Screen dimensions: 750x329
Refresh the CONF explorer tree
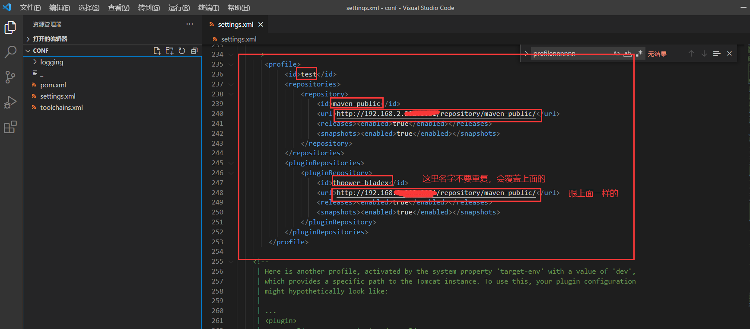point(182,51)
